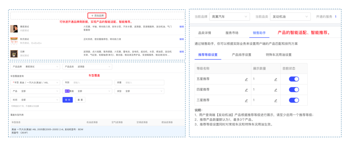Viewport: 350px width, 146px height.
Task: Open the 产品品类 dropdown showing 滤清器
Action: [87, 66]
